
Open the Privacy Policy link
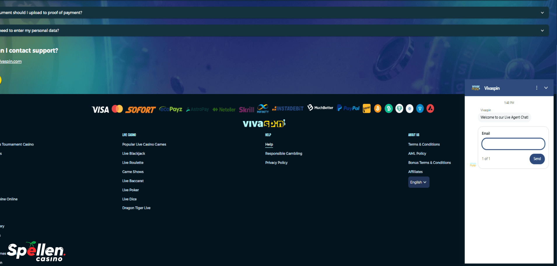point(276,163)
